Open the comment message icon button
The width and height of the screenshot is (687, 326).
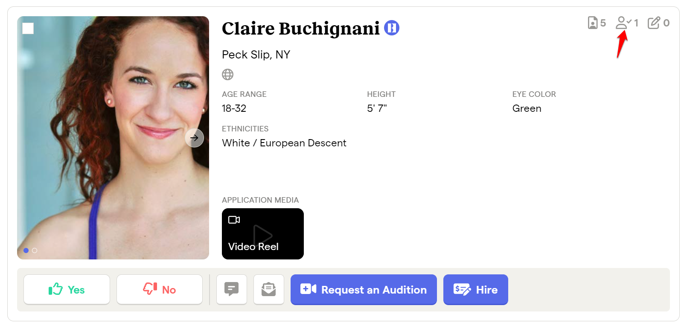click(x=232, y=289)
